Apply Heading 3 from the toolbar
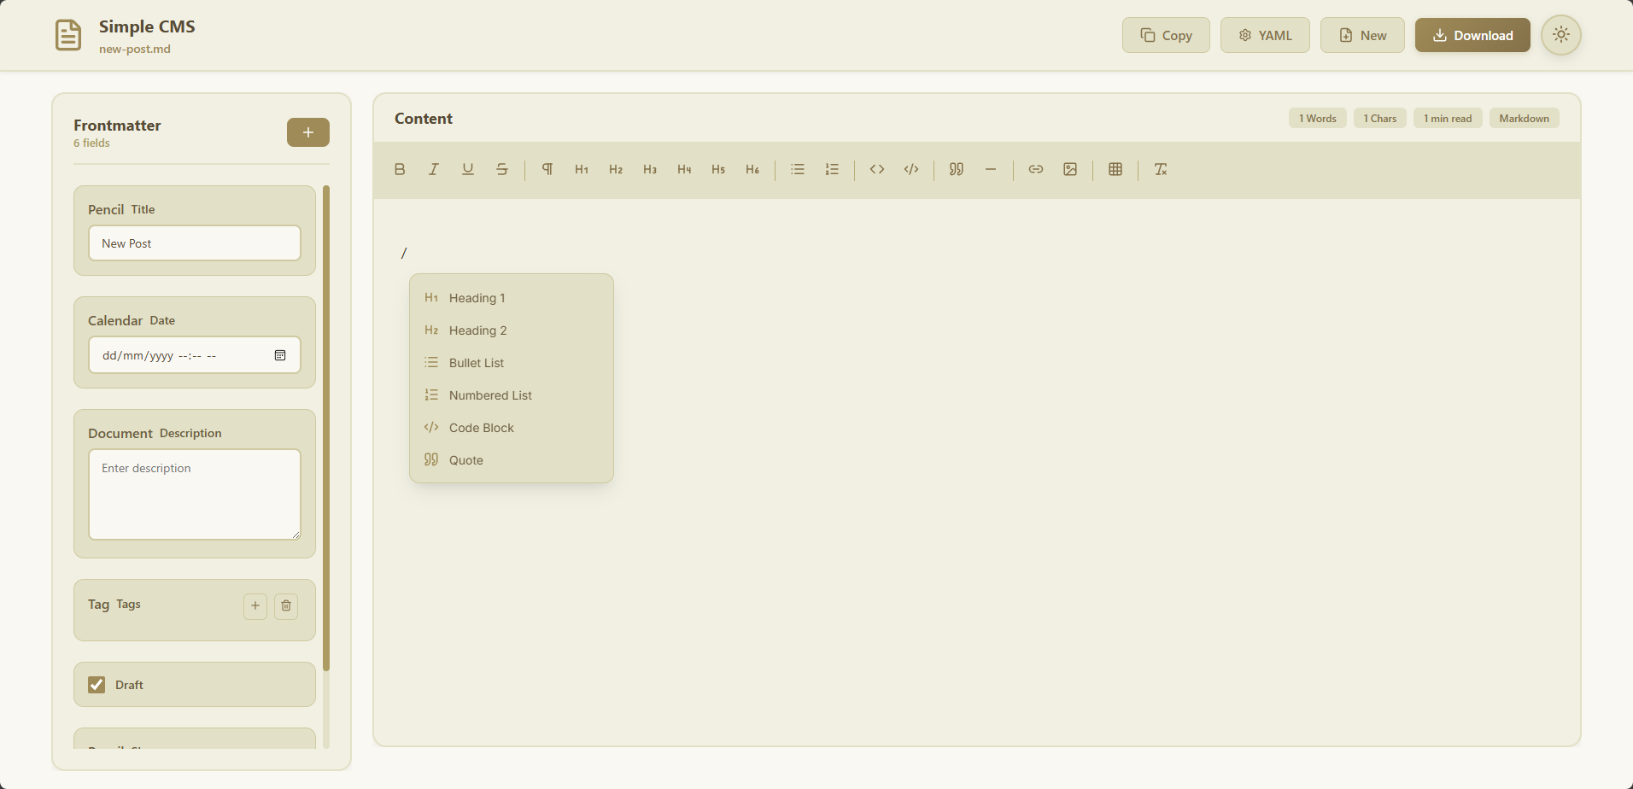1633x789 pixels. tap(649, 169)
